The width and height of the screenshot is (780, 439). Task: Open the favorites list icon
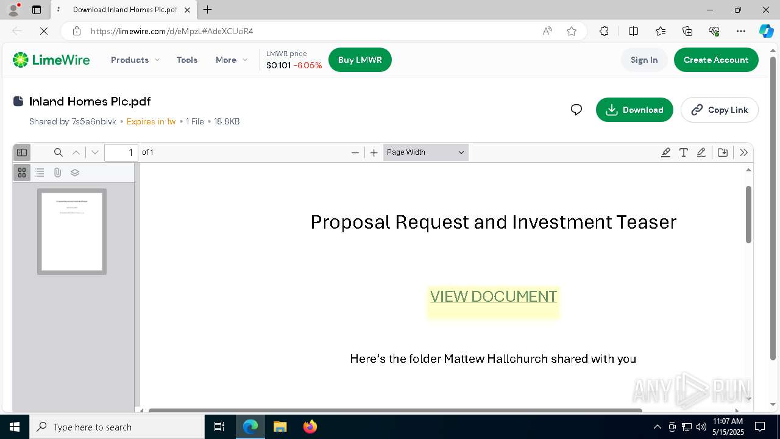(661, 31)
